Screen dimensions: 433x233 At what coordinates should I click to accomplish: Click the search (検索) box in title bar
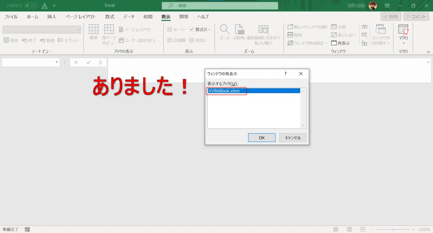tap(220, 6)
